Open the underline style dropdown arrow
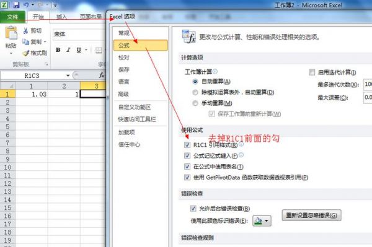372x247 pixels. tap(86, 50)
